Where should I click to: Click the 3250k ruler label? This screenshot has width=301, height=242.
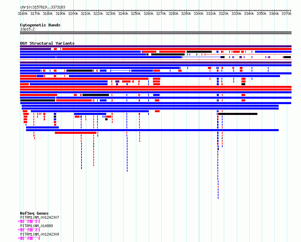coord(136,14)
